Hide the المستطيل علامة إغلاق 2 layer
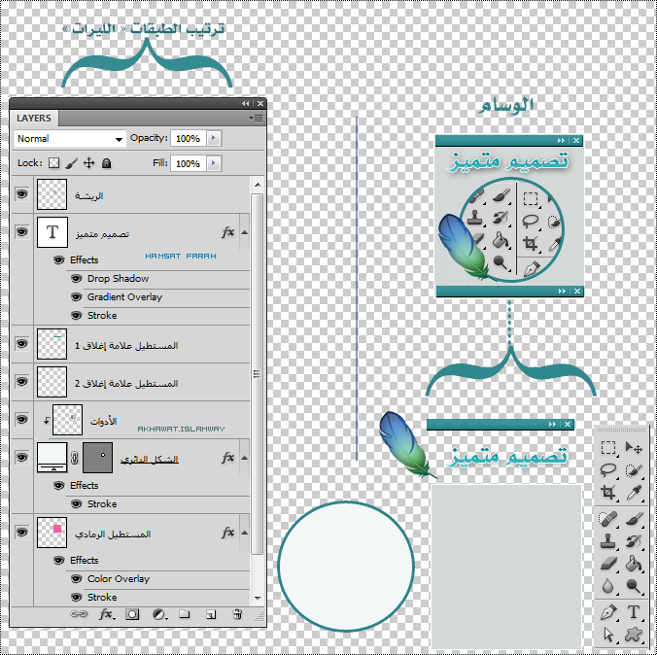 (x=21, y=381)
